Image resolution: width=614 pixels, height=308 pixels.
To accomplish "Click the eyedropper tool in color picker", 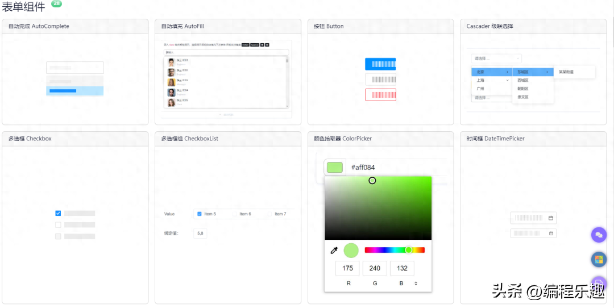I will coord(334,251).
